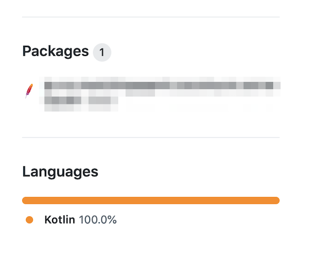Click the word Packages in the sidebar
This screenshot has height=275, width=310.
pos(56,51)
